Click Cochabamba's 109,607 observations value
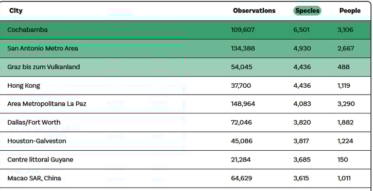The image size is (373, 191). coord(243,30)
